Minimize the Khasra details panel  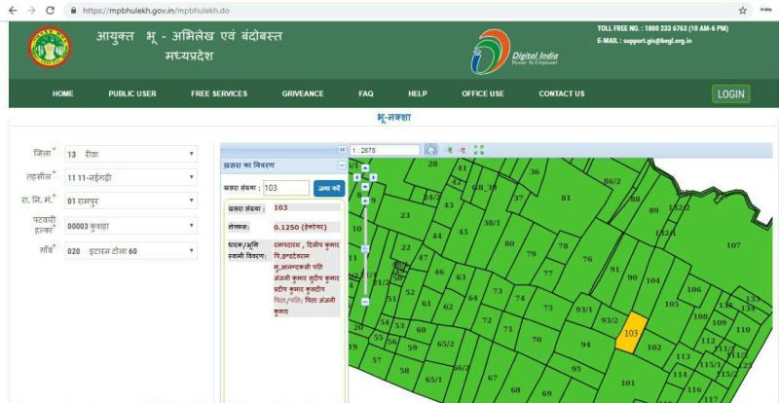[342, 165]
